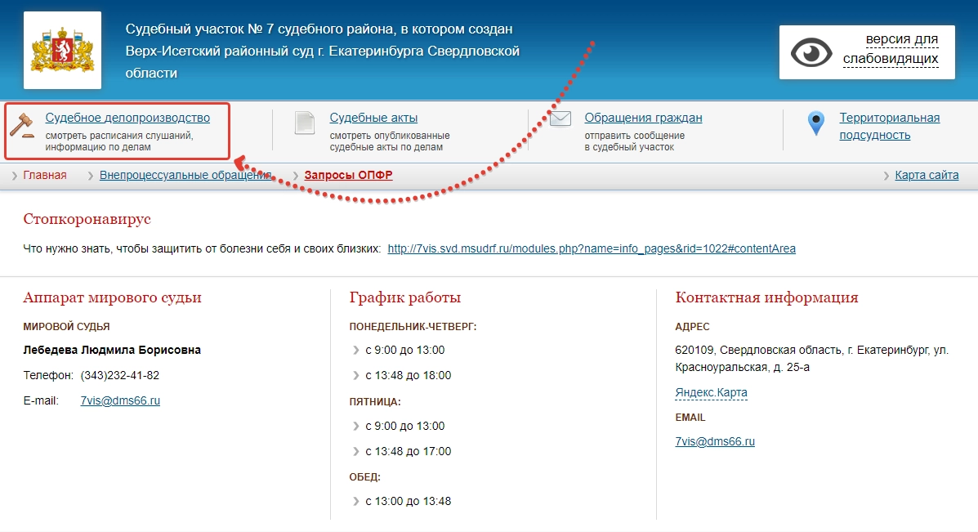
Task: Open Яндекс.Карта location link
Action: pos(711,393)
